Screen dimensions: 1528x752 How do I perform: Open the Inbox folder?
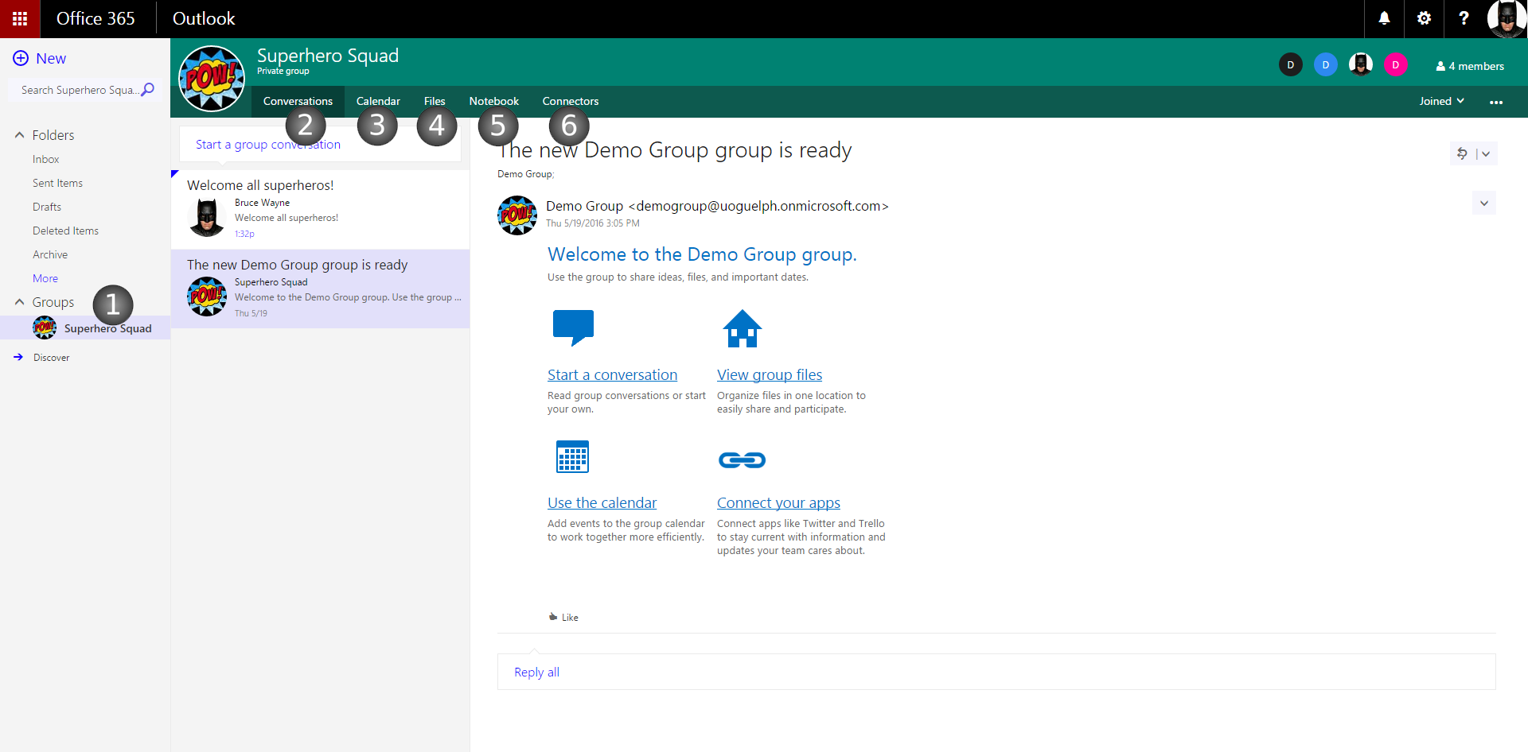[46, 159]
